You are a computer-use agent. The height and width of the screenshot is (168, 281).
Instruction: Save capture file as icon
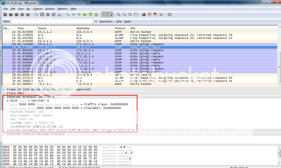tap(42, 15)
